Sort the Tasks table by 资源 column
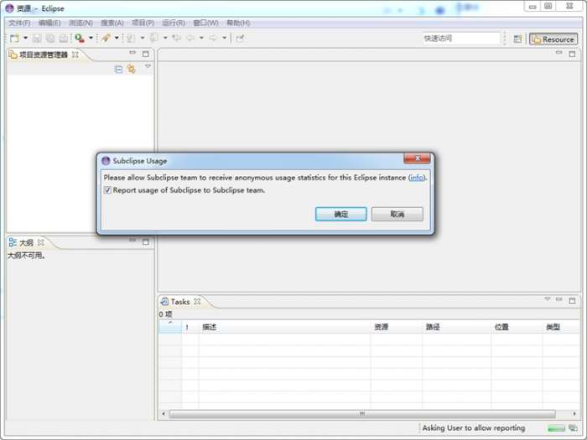 click(397, 327)
